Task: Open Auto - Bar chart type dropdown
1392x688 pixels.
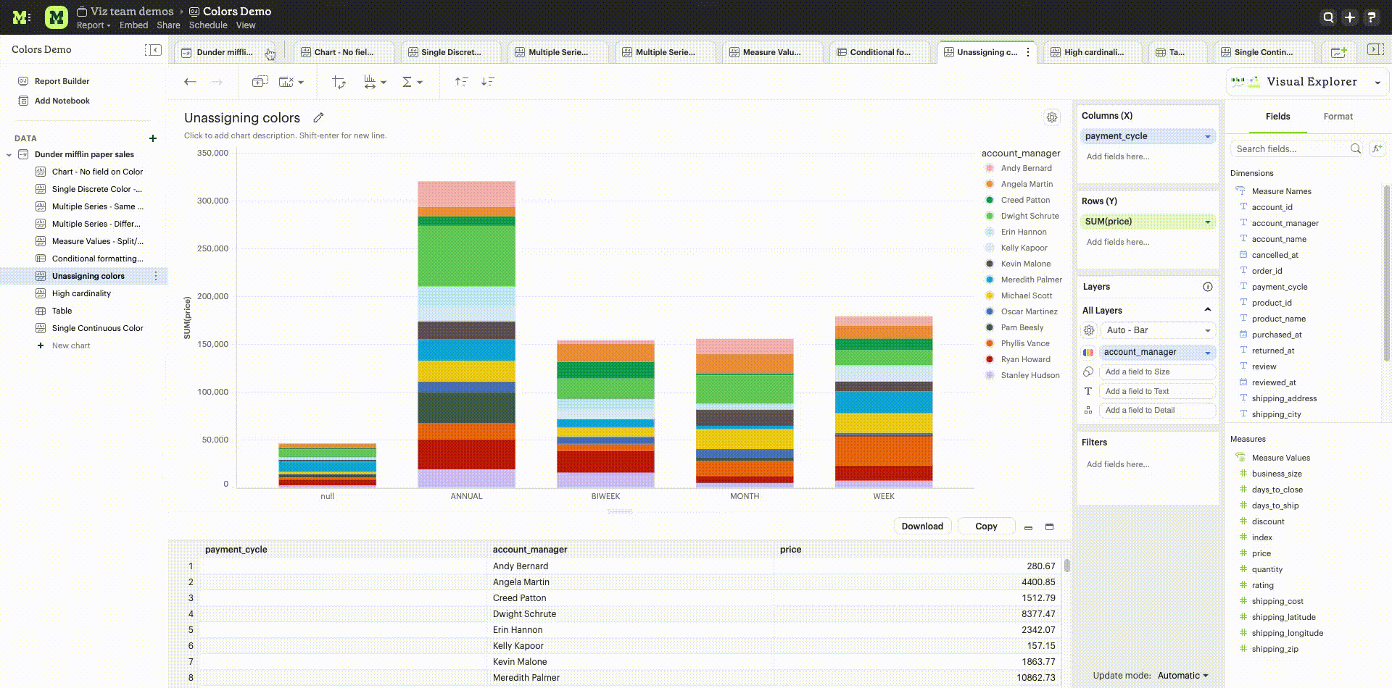Action: click(x=1158, y=330)
